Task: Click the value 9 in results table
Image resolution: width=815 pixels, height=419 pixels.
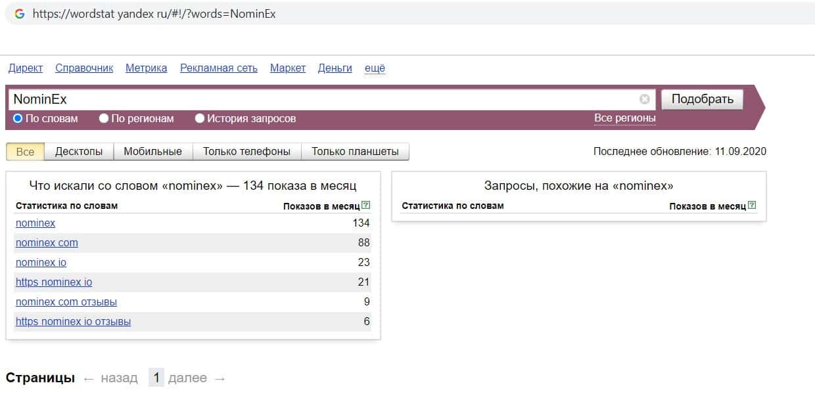Action: (x=367, y=302)
